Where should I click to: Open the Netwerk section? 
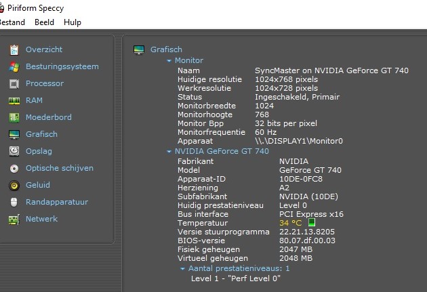click(x=41, y=219)
